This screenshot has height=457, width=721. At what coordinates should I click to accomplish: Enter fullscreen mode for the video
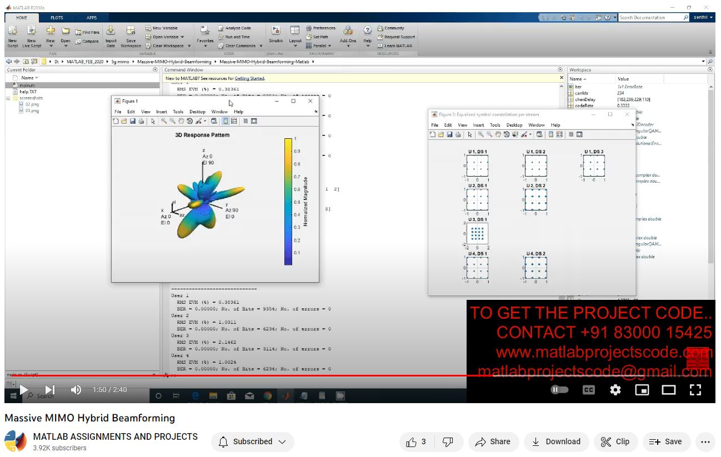click(x=695, y=390)
